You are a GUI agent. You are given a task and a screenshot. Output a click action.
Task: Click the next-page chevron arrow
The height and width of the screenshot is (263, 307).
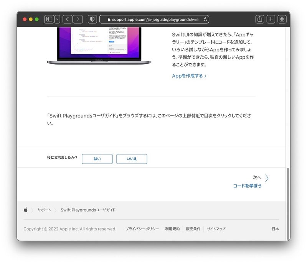pyautogui.click(x=267, y=178)
